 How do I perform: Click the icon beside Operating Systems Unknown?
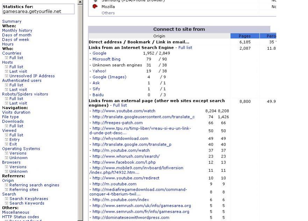pos(7,158)
